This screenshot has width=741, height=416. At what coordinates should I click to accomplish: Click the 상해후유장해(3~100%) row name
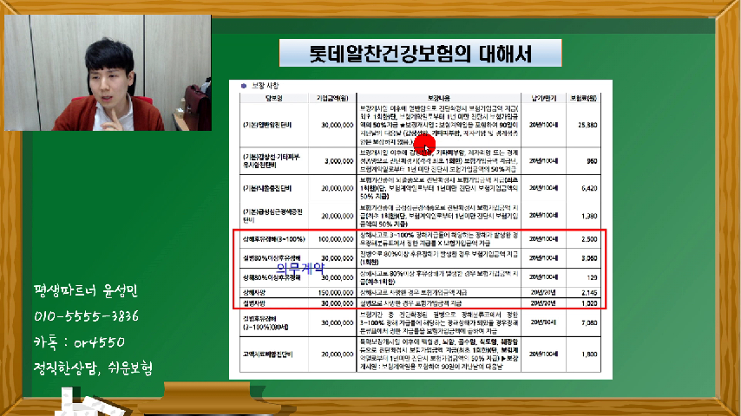point(273,239)
